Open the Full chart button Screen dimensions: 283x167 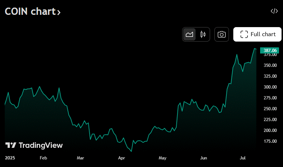click(x=257, y=34)
